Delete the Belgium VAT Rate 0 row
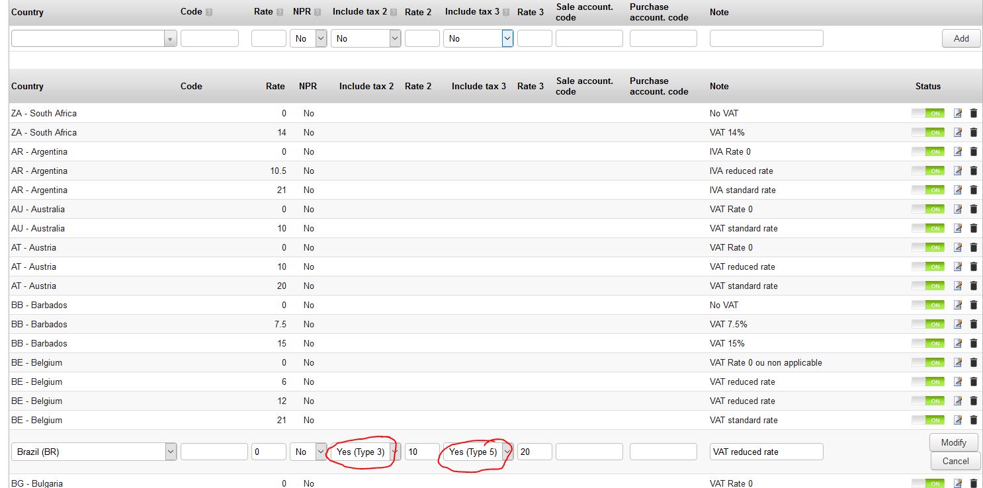Image resolution: width=983 pixels, height=488 pixels. [973, 362]
